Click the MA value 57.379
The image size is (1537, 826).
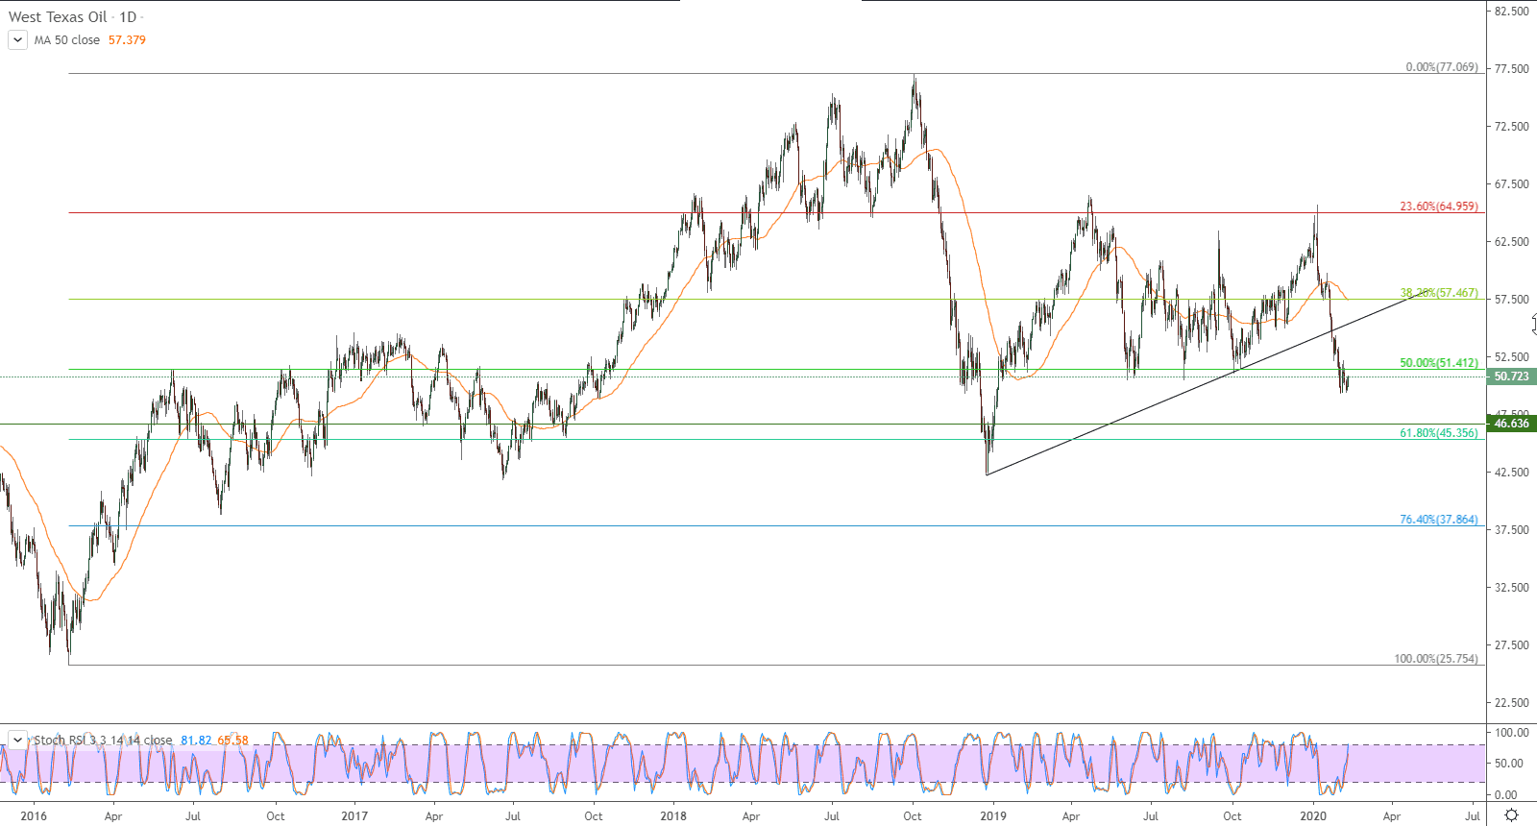127,40
